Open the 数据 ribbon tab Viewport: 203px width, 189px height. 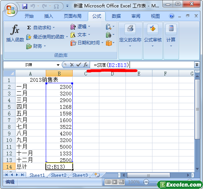coord(116,16)
